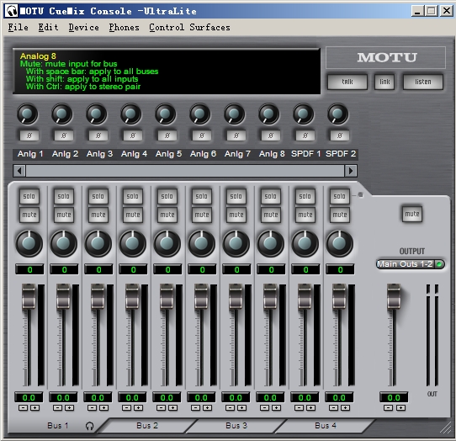Open the Control Surfaces menu
The image size is (456, 441).
coord(189,27)
